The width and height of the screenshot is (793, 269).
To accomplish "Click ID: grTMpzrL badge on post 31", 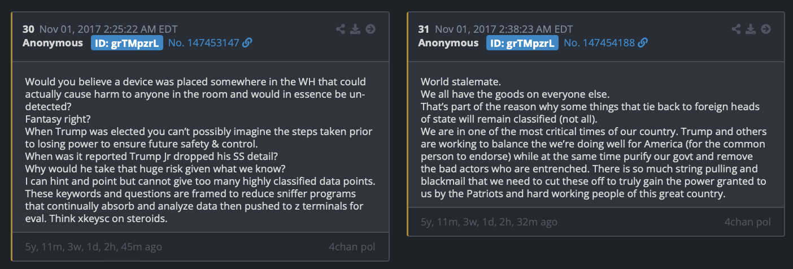I will click(x=522, y=43).
